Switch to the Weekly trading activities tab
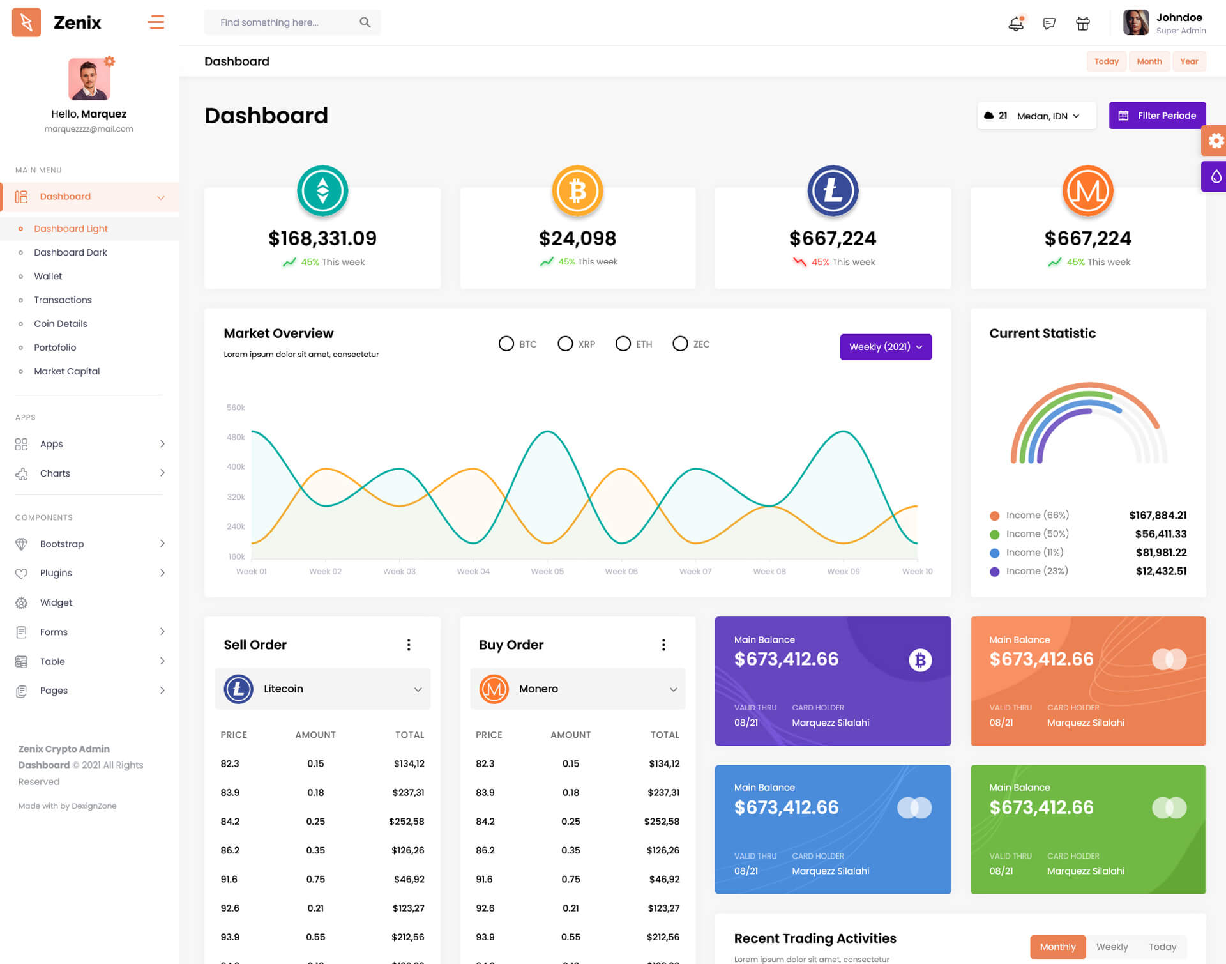 tap(1112, 947)
